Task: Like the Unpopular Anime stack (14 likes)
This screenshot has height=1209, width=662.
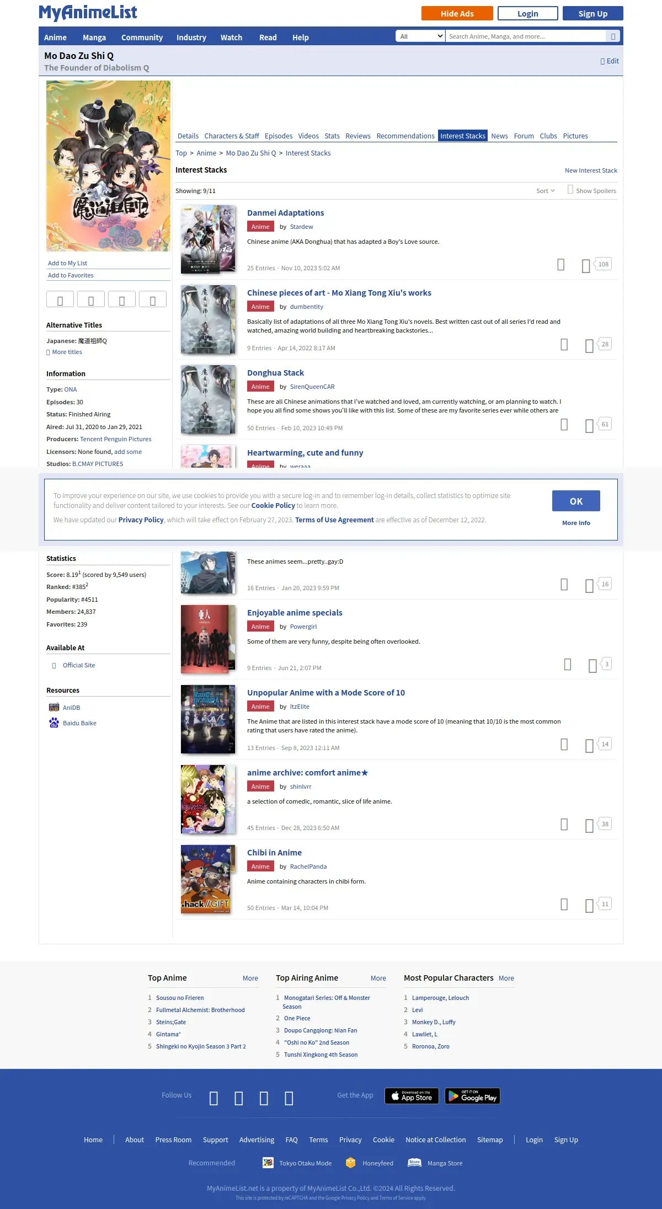Action: [589, 746]
